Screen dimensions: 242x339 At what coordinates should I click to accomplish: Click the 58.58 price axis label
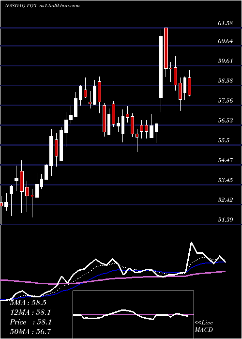coord(226,81)
